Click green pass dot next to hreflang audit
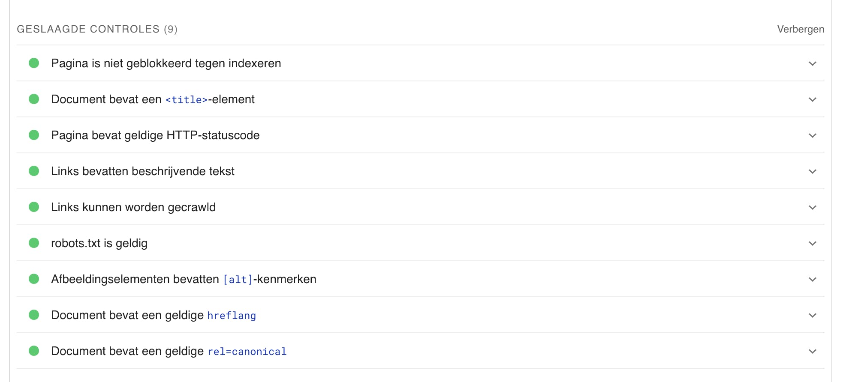Viewport: 843px width, 382px height. pos(34,315)
